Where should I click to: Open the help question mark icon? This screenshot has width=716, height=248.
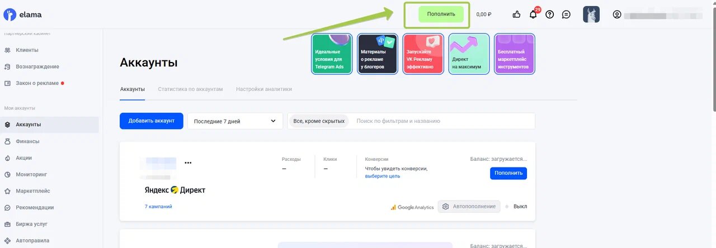pos(550,15)
